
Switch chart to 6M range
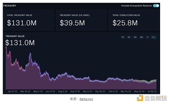point(141,37)
